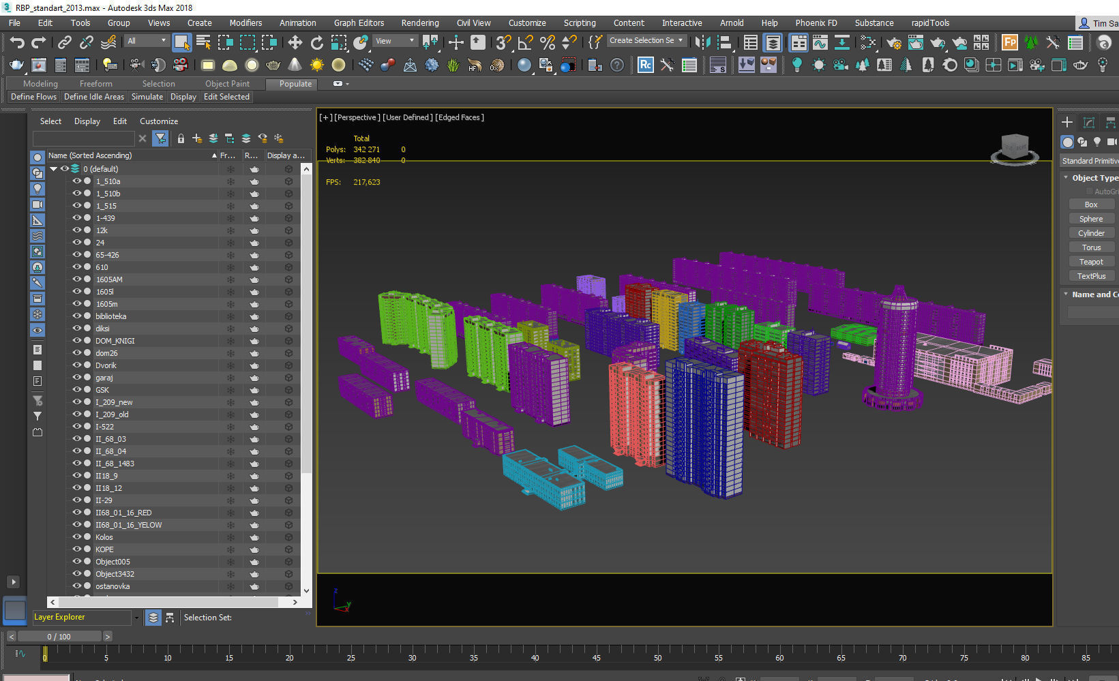Click the Edged Faces viewport shading label
Image resolution: width=1119 pixels, height=681 pixels.
[460, 117]
